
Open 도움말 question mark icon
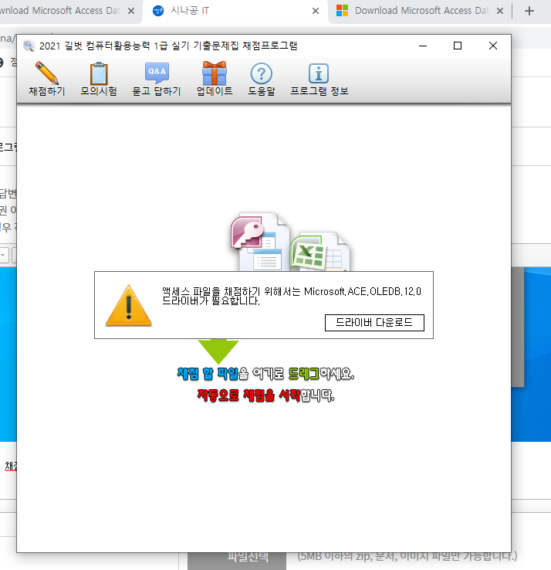[262, 73]
